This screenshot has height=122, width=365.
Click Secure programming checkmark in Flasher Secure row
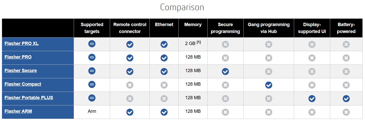point(225,71)
